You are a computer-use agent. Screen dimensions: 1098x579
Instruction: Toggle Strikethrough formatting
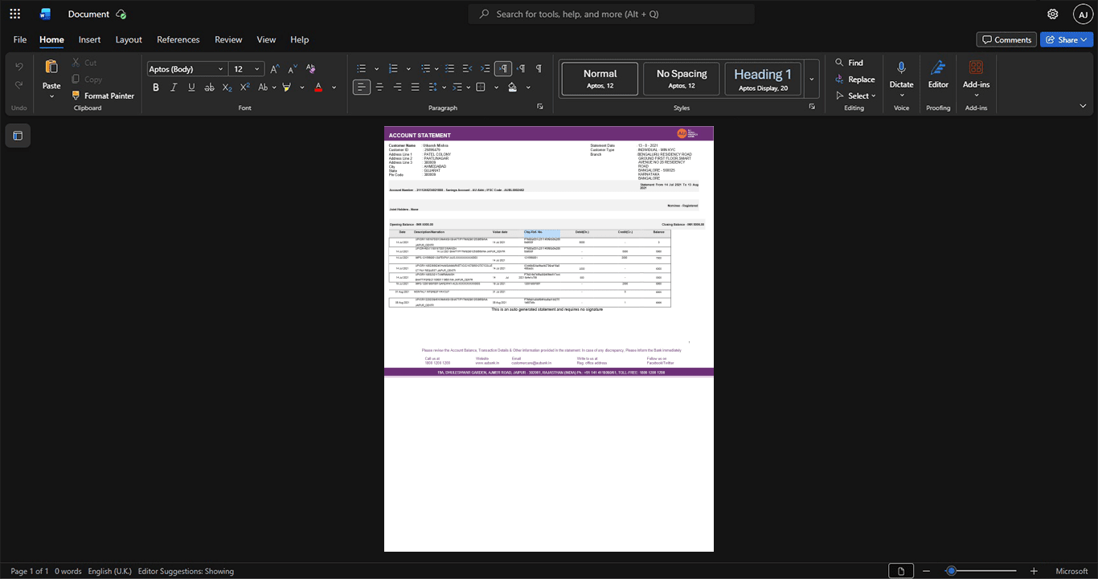point(210,87)
